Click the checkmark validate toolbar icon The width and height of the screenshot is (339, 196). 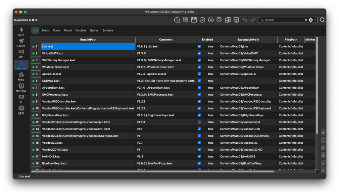[x=202, y=20]
